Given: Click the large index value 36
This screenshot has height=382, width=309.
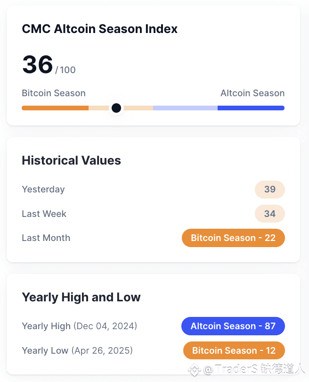Looking at the screenshot, I should (x=37, y=65).
